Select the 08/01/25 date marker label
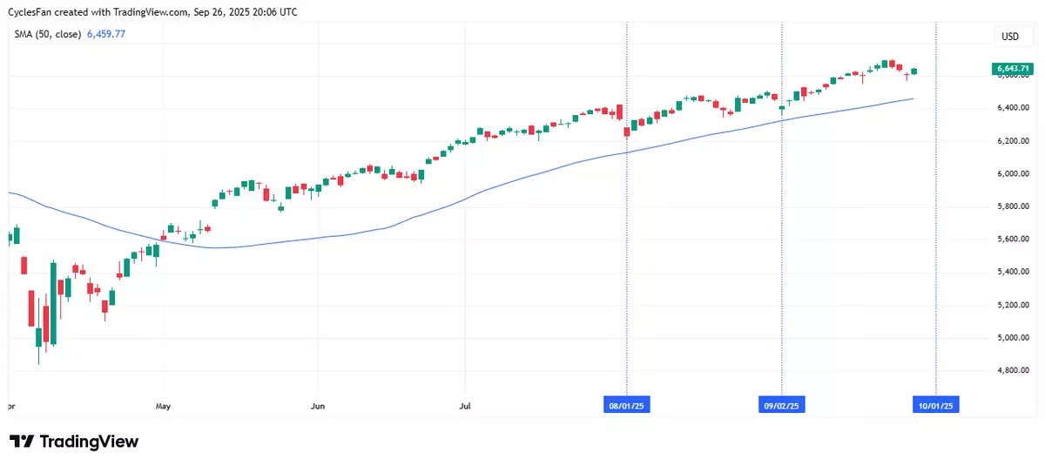This screenshot has width=1045, height=466. (x=627, y=405)
